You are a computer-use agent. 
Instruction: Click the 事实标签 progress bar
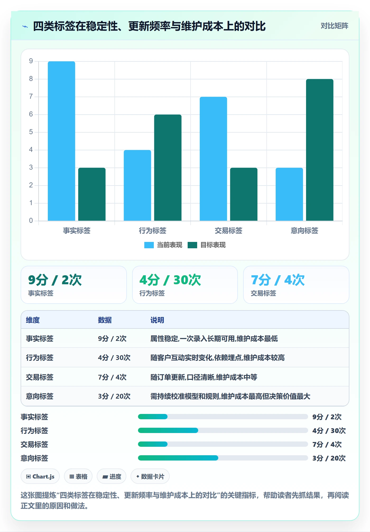tap(223, 417)
